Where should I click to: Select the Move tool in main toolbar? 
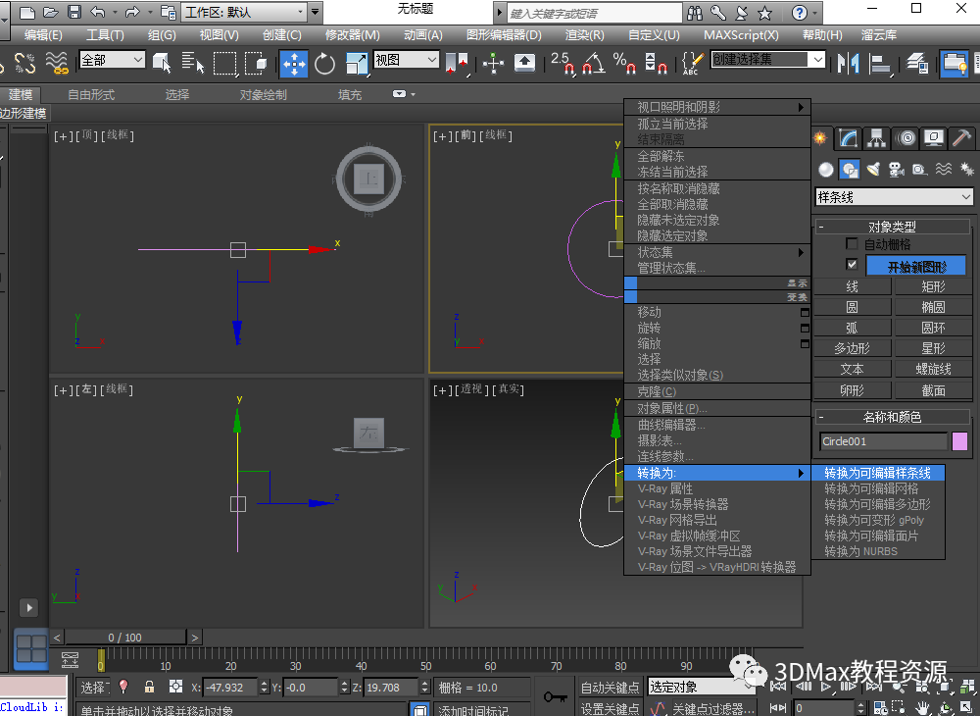click(293, 64)
